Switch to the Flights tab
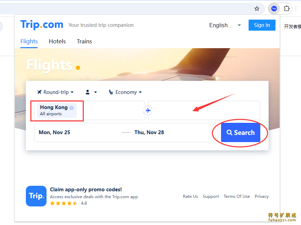The width and height of the screenshot is (301, 225). point(29,42)
